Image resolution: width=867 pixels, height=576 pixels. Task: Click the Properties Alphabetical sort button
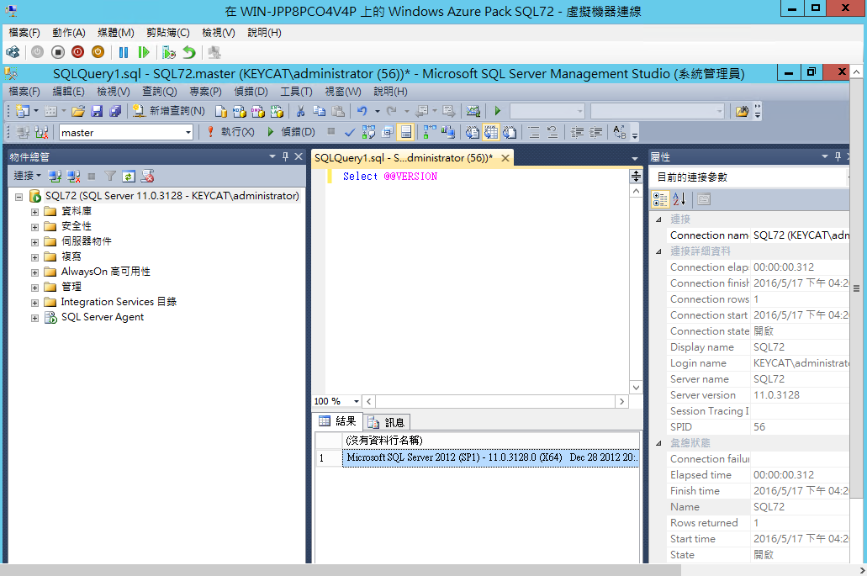click(x=679, y=199)
